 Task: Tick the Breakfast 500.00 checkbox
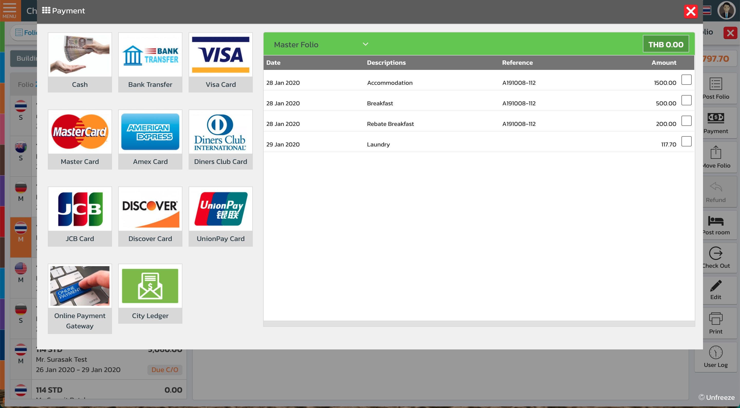(686, 100)
